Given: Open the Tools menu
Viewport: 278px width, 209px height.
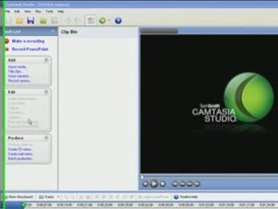Looking at the screenshot, I should [50, 11].
